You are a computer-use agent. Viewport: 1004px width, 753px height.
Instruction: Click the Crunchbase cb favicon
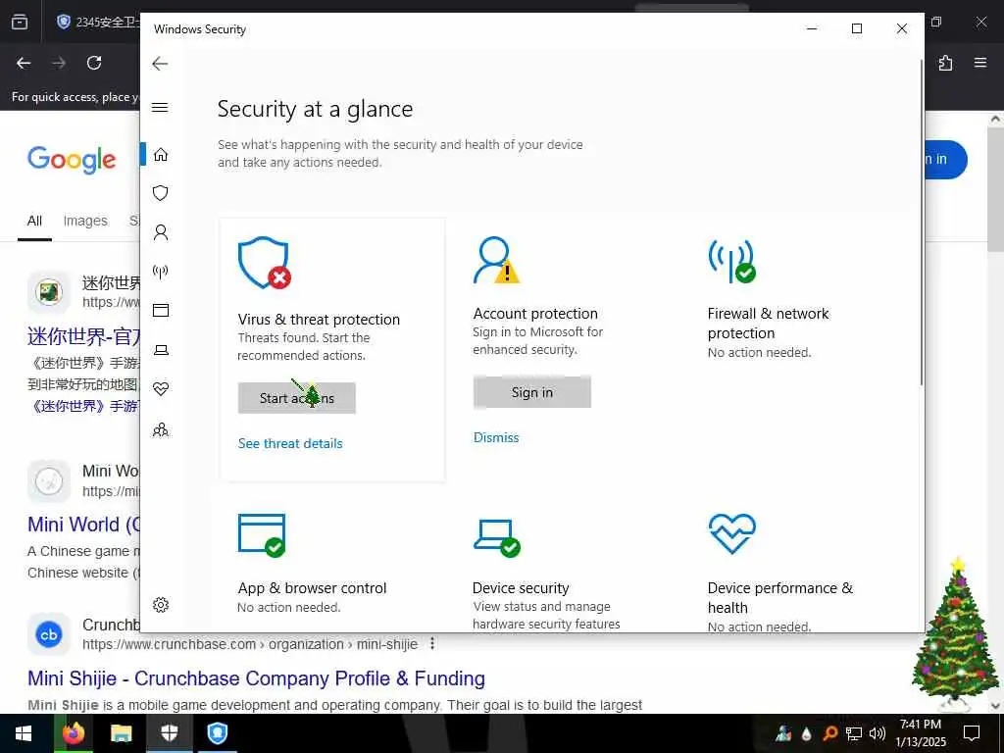click(x=49, y=634)
